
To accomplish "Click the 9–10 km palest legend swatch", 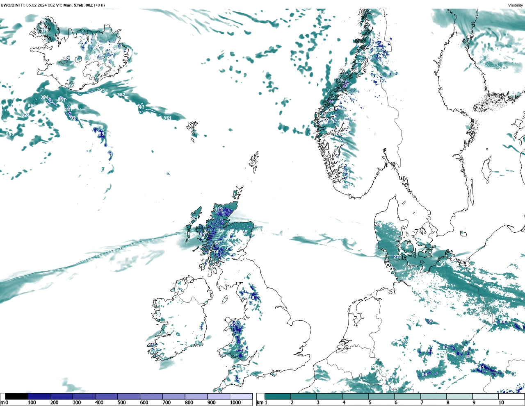I will click(485, 397).
